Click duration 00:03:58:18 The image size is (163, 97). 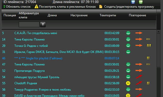tap(112, 77)
